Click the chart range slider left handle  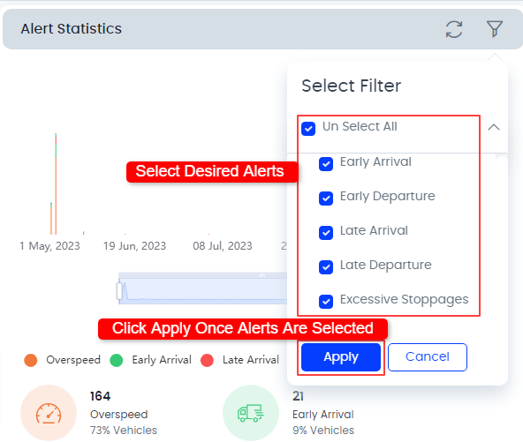click(119, 291)
